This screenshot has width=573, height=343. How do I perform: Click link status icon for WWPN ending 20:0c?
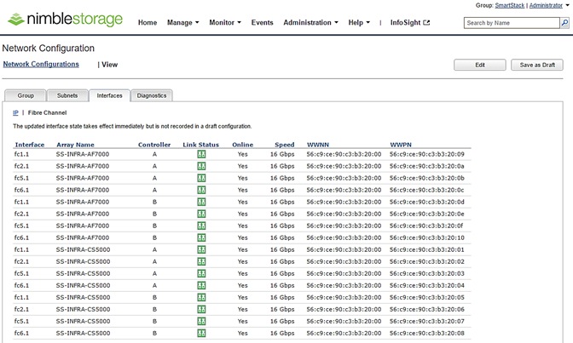click(201, 190)
